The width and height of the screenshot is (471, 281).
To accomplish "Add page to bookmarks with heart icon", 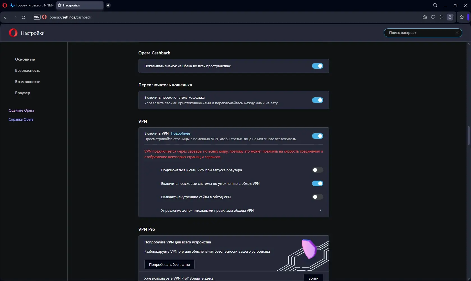I will point(433,17).
